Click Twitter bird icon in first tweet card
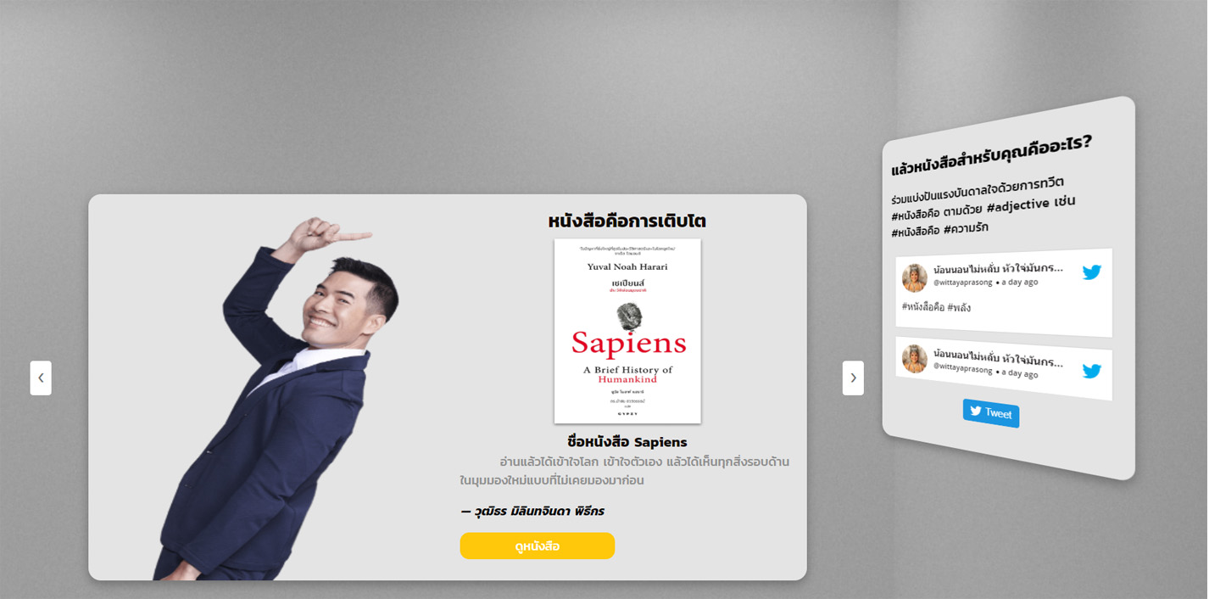1209x599 pixels. pyautogui.click(x=1092, y=272)
